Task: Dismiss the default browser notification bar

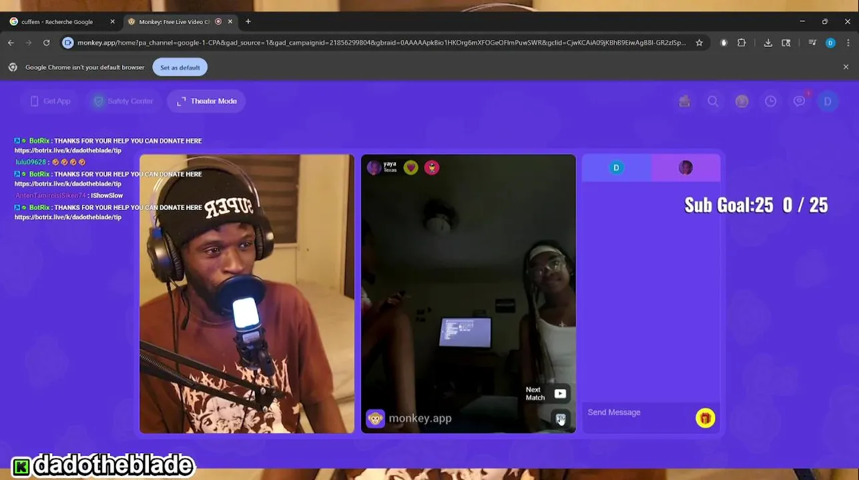Action: pos(846,67)
